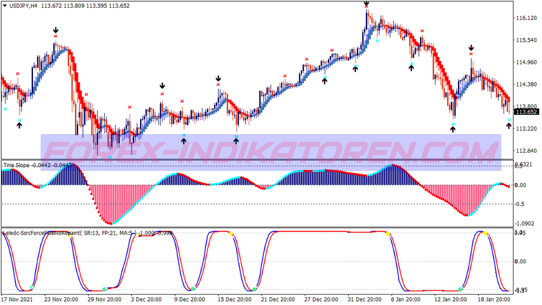Open the chart dropdown triangle beside USDJPY,H4
This screenshot has height=305, width=542.
(x=5, y=5)
